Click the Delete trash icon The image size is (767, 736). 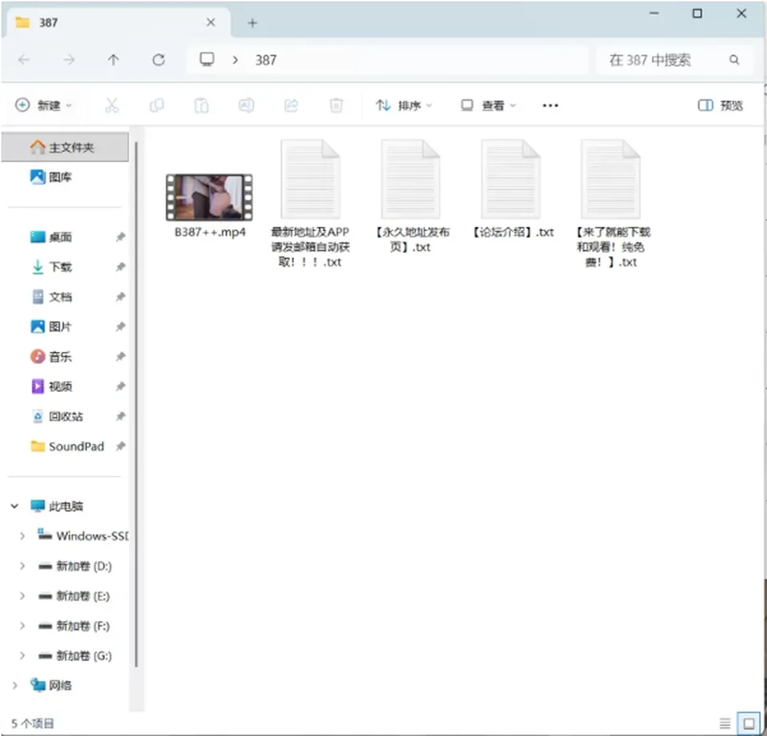336,105
